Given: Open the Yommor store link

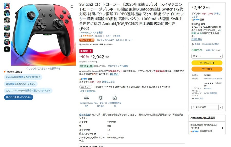Looking at the screenshot, I should pos(91,32).
